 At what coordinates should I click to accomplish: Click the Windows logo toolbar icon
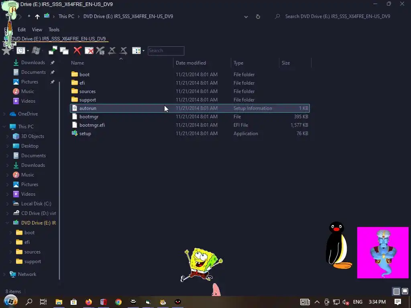(36, 51)
